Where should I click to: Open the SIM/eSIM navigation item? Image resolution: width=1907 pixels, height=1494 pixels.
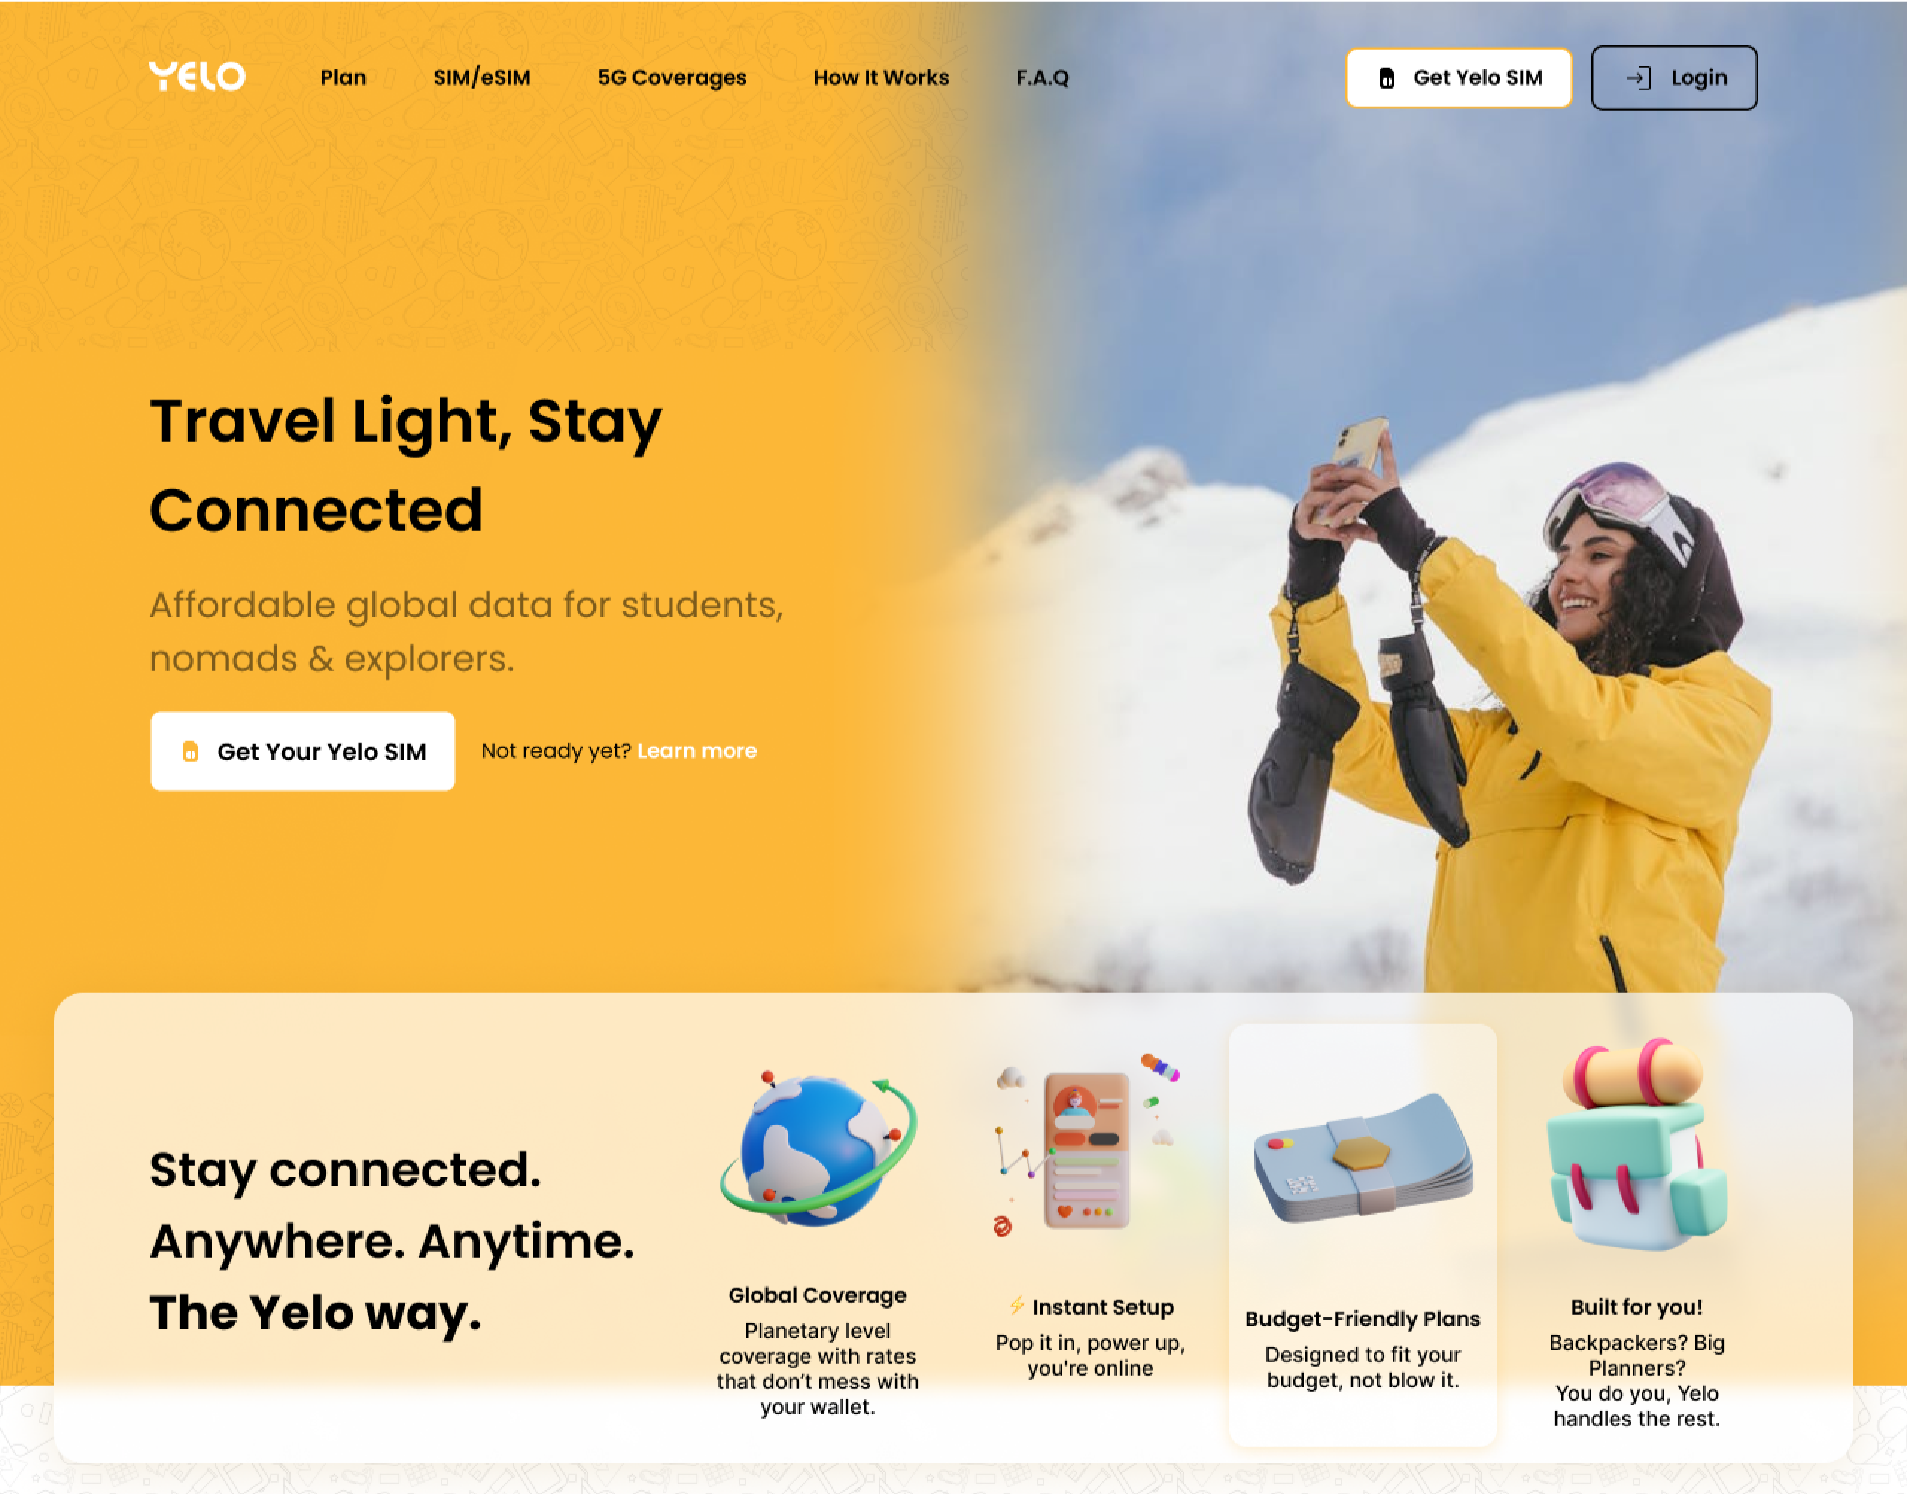pos(482,78)
